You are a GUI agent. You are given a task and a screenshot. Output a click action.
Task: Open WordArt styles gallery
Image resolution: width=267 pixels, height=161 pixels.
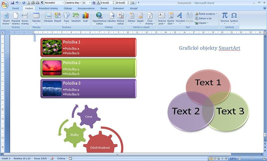180,17
